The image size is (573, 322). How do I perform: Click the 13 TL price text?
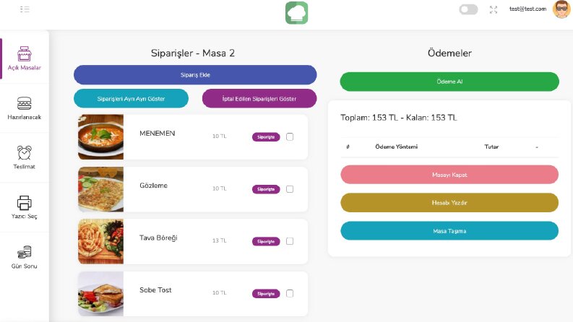coord(219,240)
